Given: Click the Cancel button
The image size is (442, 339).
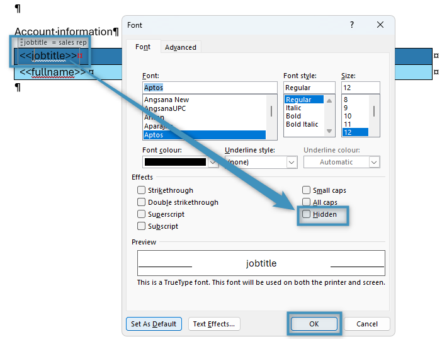Looking at the screenshot, I should pyautogui.click(x=366, y=324).
